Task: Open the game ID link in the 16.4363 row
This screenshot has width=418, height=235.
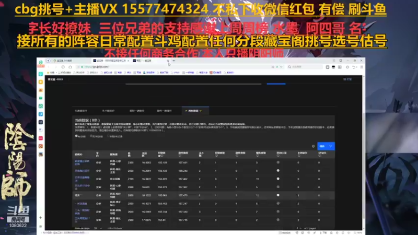Action: tap(82, 162)
